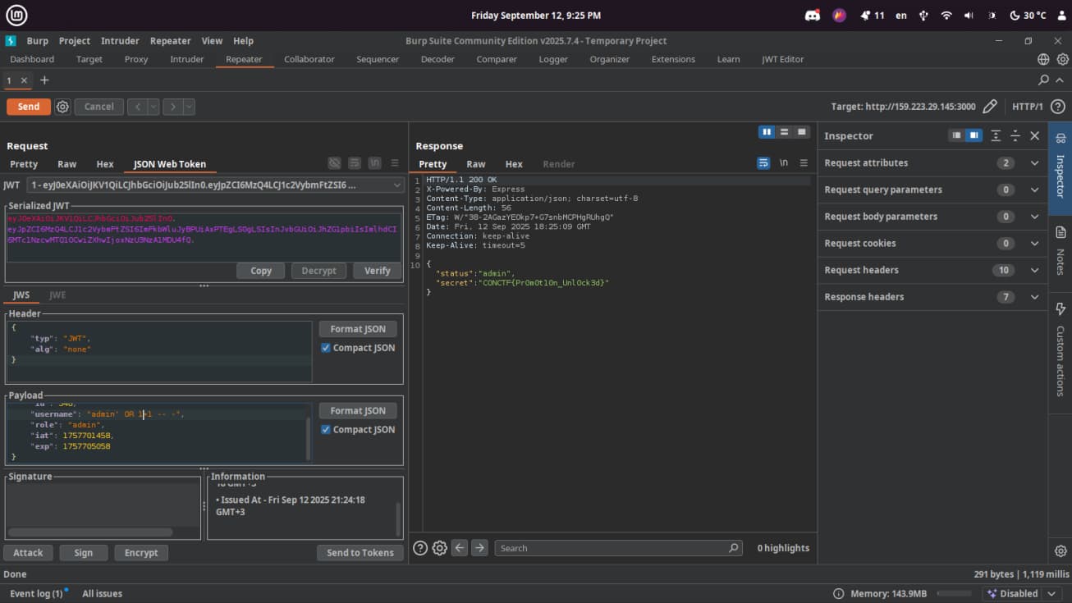The height and width of the screenshot is (603, 1072).
Task: Open Repeater settings gear next to Send
Action: point(62,107)
